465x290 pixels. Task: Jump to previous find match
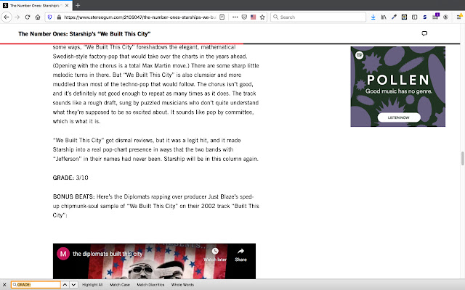[x=65, y=285]
